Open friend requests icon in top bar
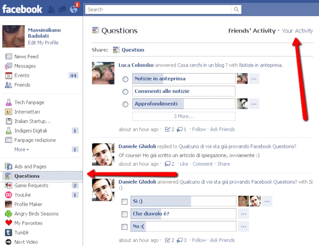 click(x=51, y=10)
